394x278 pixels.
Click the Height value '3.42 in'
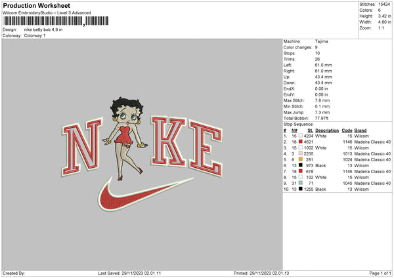click(384, 16)
